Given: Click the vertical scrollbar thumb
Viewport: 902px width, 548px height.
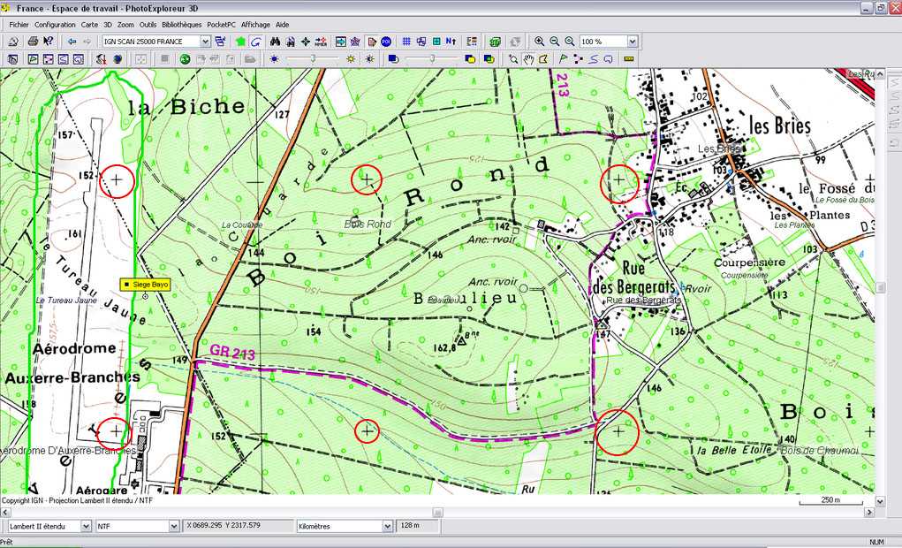Looking at the screenshot, I should [880, 287].
